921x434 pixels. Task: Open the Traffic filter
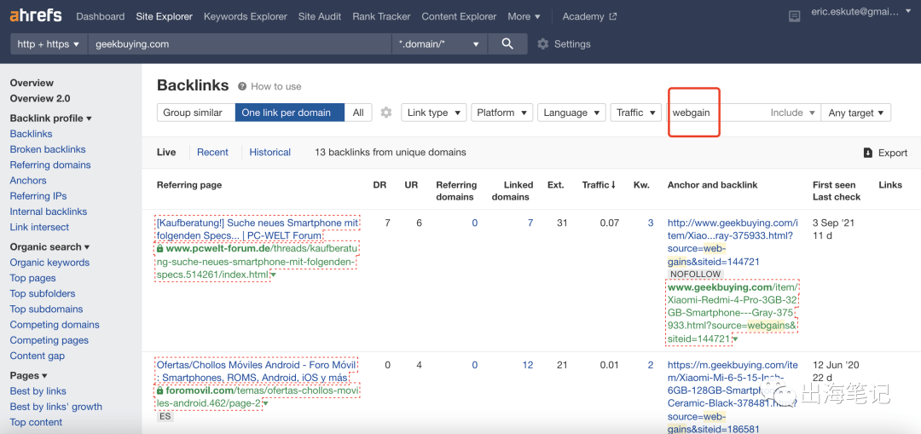coord(636,113)
